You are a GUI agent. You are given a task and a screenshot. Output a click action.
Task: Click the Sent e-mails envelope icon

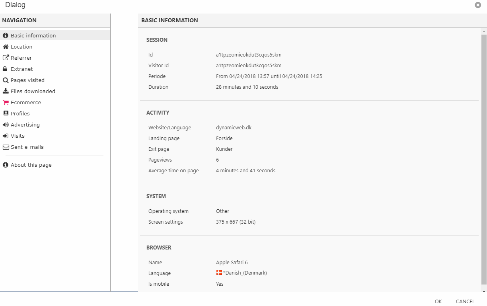pos(6,147)
